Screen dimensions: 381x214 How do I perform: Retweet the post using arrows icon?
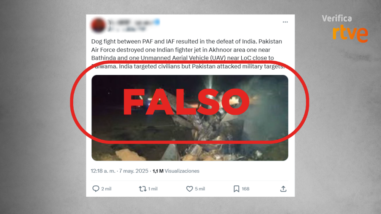142,189
